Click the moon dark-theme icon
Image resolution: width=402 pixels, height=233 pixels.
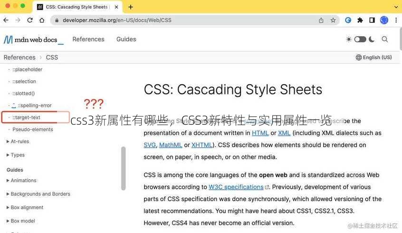372,39
